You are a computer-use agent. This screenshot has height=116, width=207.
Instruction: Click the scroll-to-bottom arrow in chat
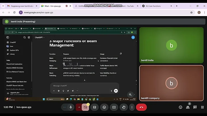(85, 80)
